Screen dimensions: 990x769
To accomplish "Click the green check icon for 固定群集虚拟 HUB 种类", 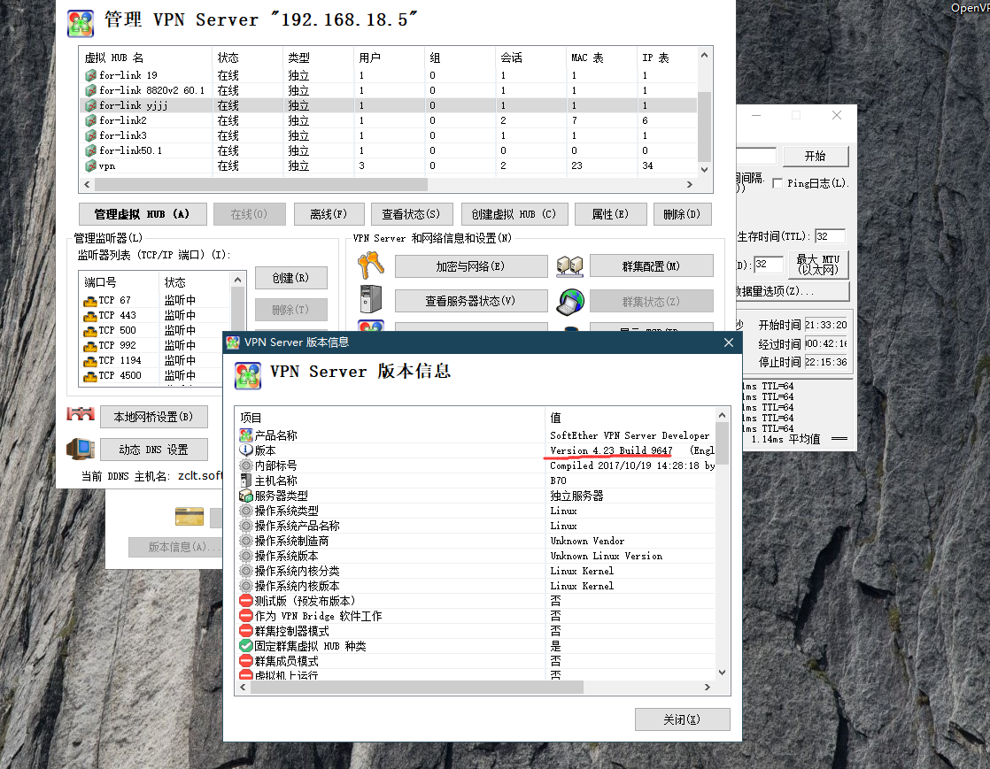I will 246,646.
